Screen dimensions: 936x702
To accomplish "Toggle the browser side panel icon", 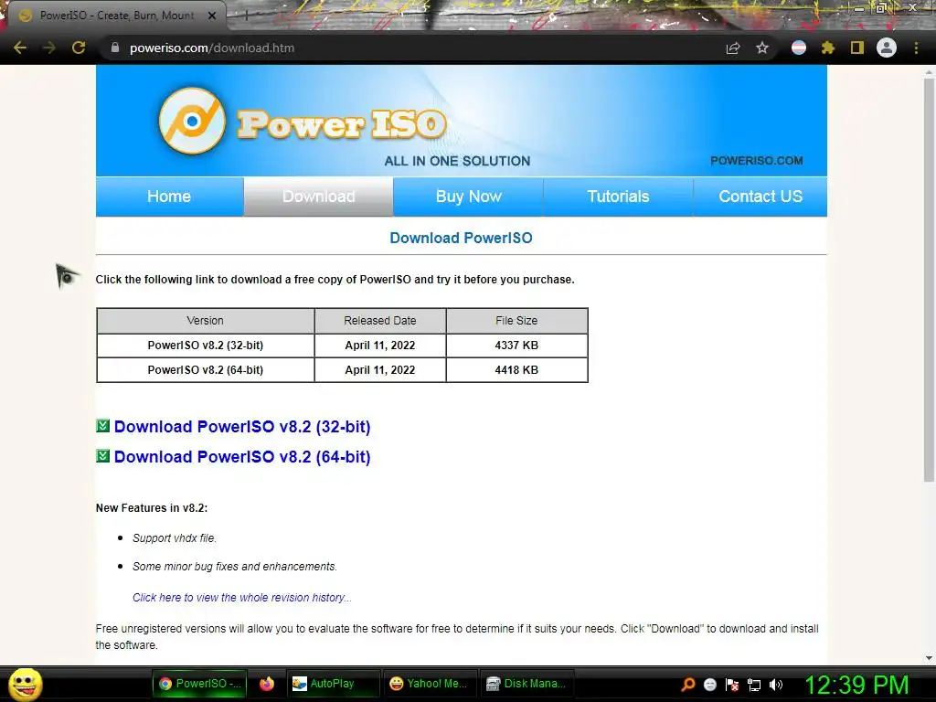I will pyautogui.click(x=857, y=48).
